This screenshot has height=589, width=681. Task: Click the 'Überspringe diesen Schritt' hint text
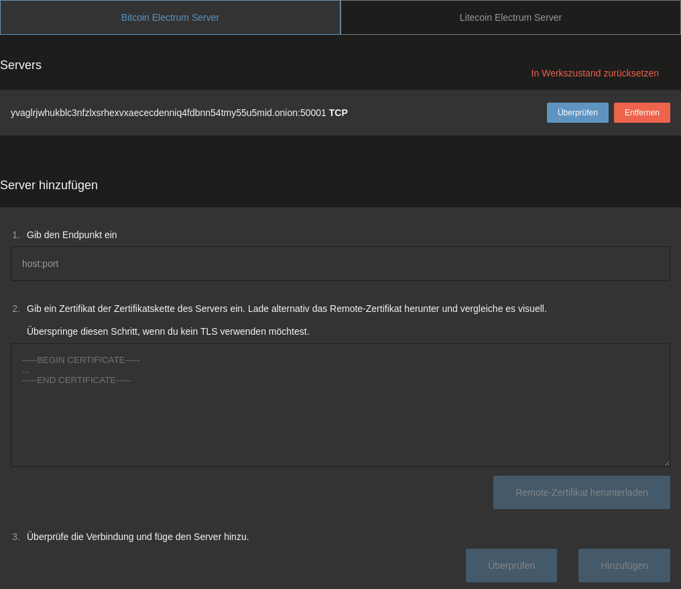(x=168, y=331)
